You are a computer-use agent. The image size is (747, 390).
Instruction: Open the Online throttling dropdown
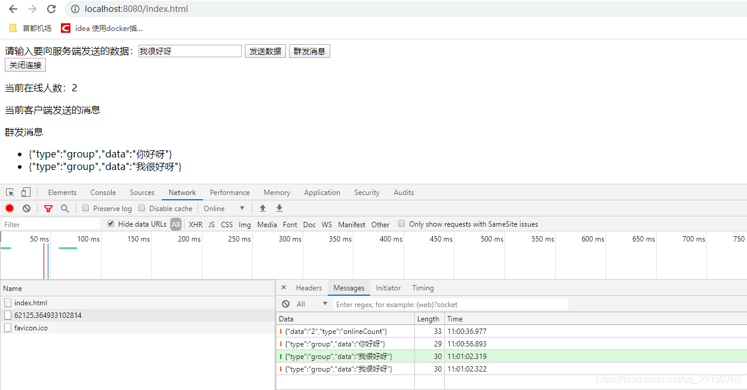point(225,209)
